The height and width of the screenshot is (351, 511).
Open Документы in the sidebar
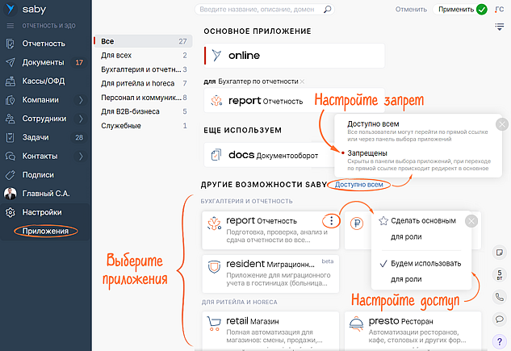coord(44,62)
